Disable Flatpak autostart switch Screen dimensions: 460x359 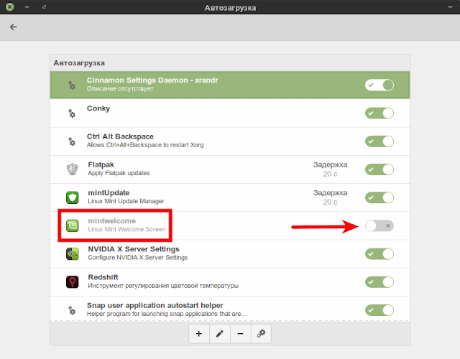coord(379,169)
